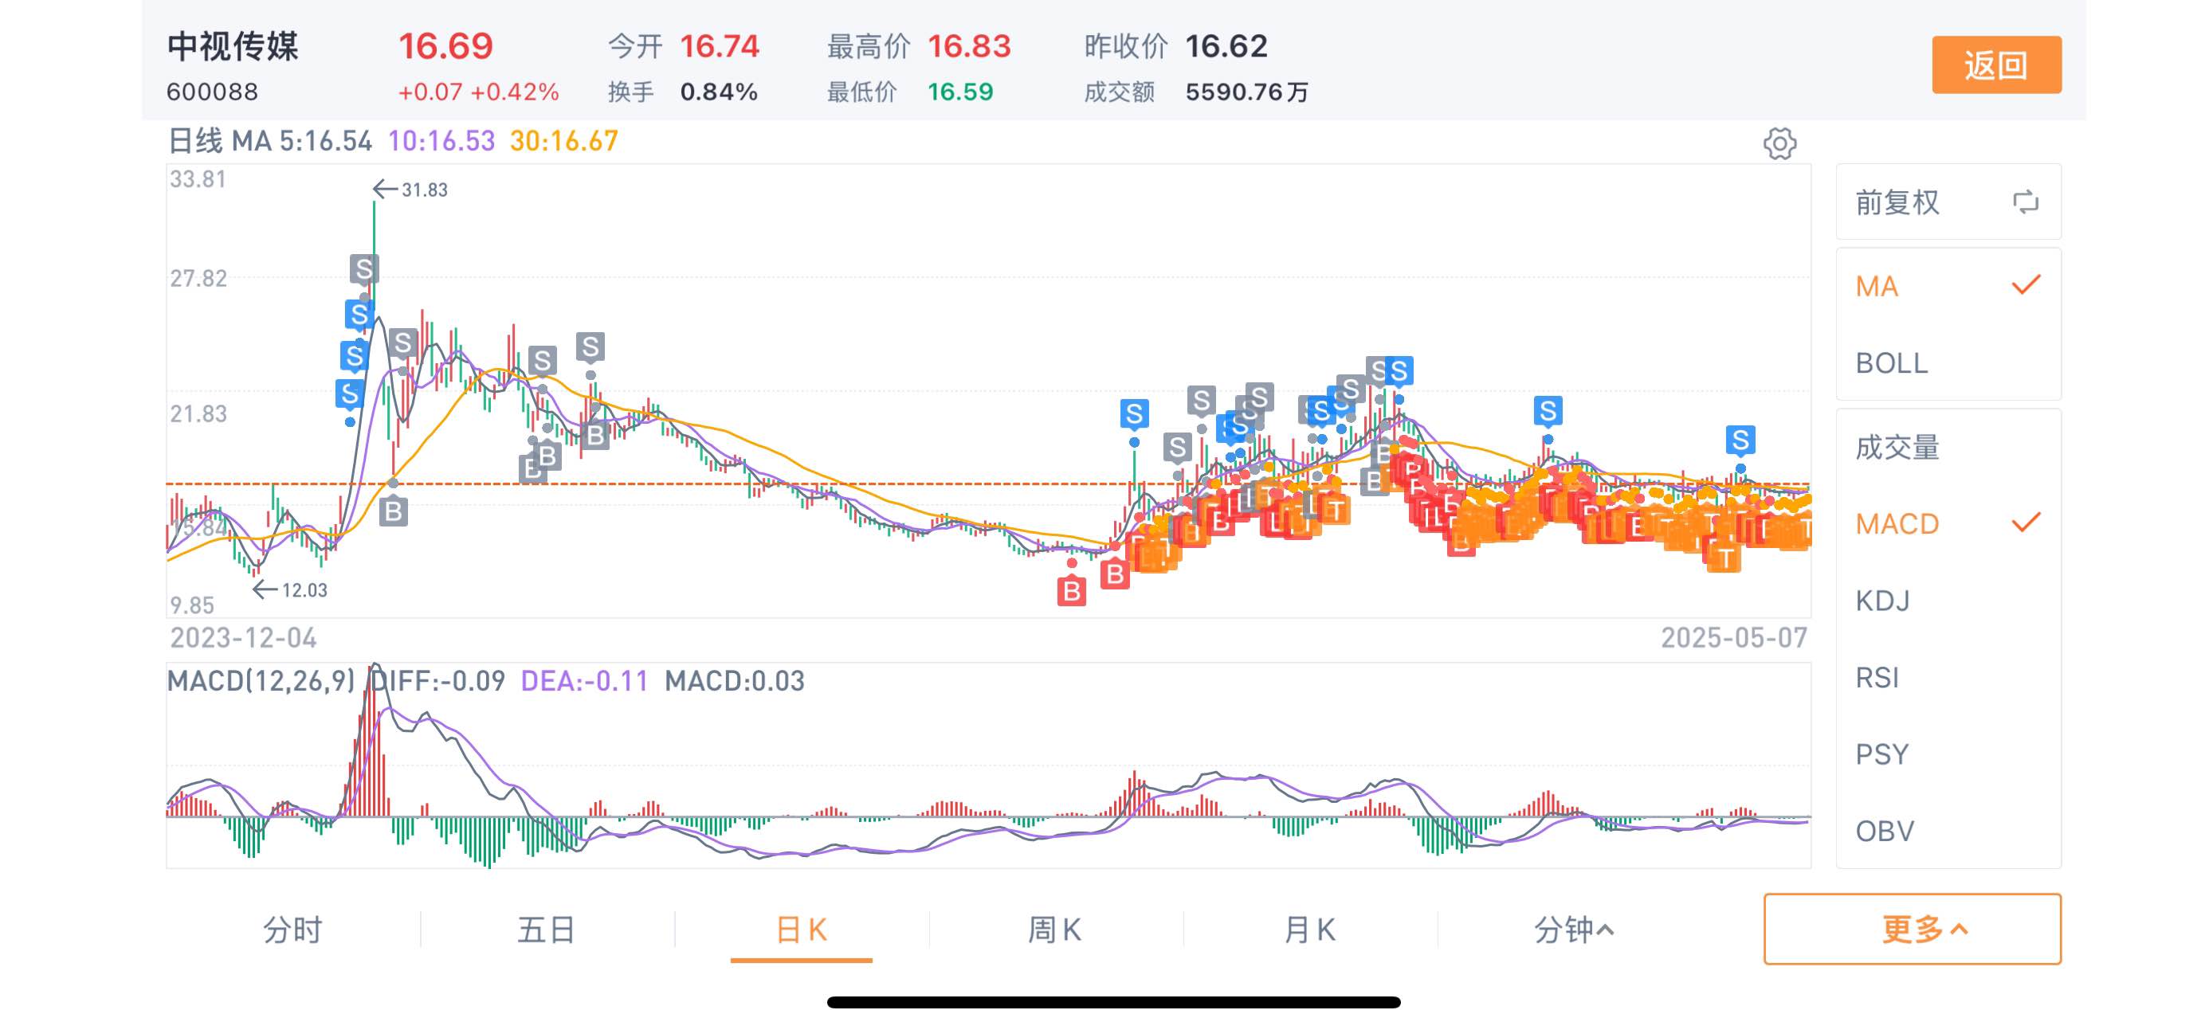The height and width of the screenshot is (1010, 2201).
Task: Select the KDJ indicator
Action: click(x=1948, y=601)
